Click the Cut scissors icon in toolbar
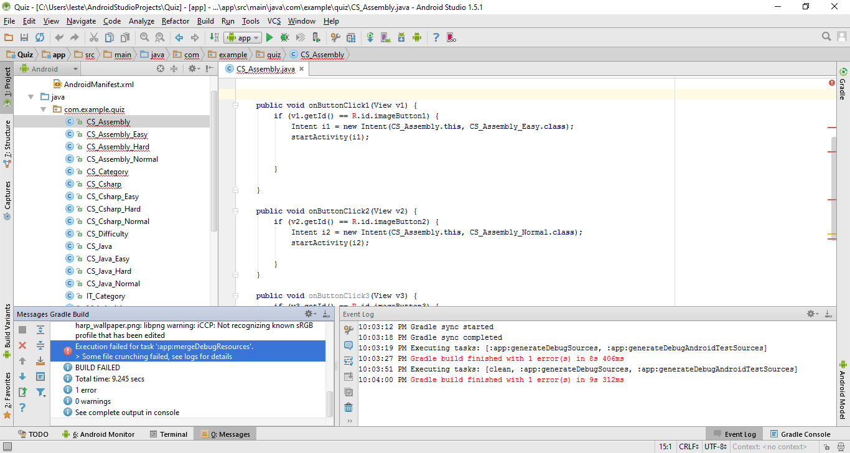Screen dimensions: 850x453 94,38
